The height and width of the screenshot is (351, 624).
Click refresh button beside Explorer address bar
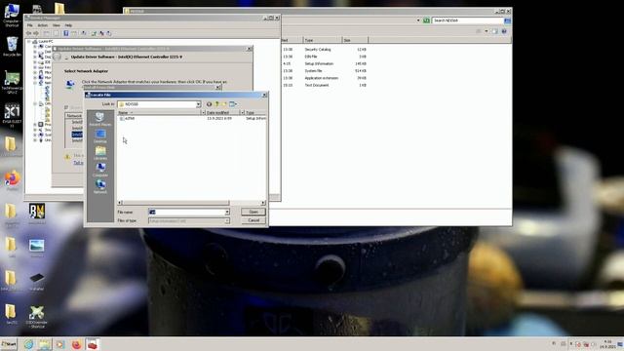pos(426,20)
